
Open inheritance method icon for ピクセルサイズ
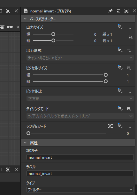[120, 67]
